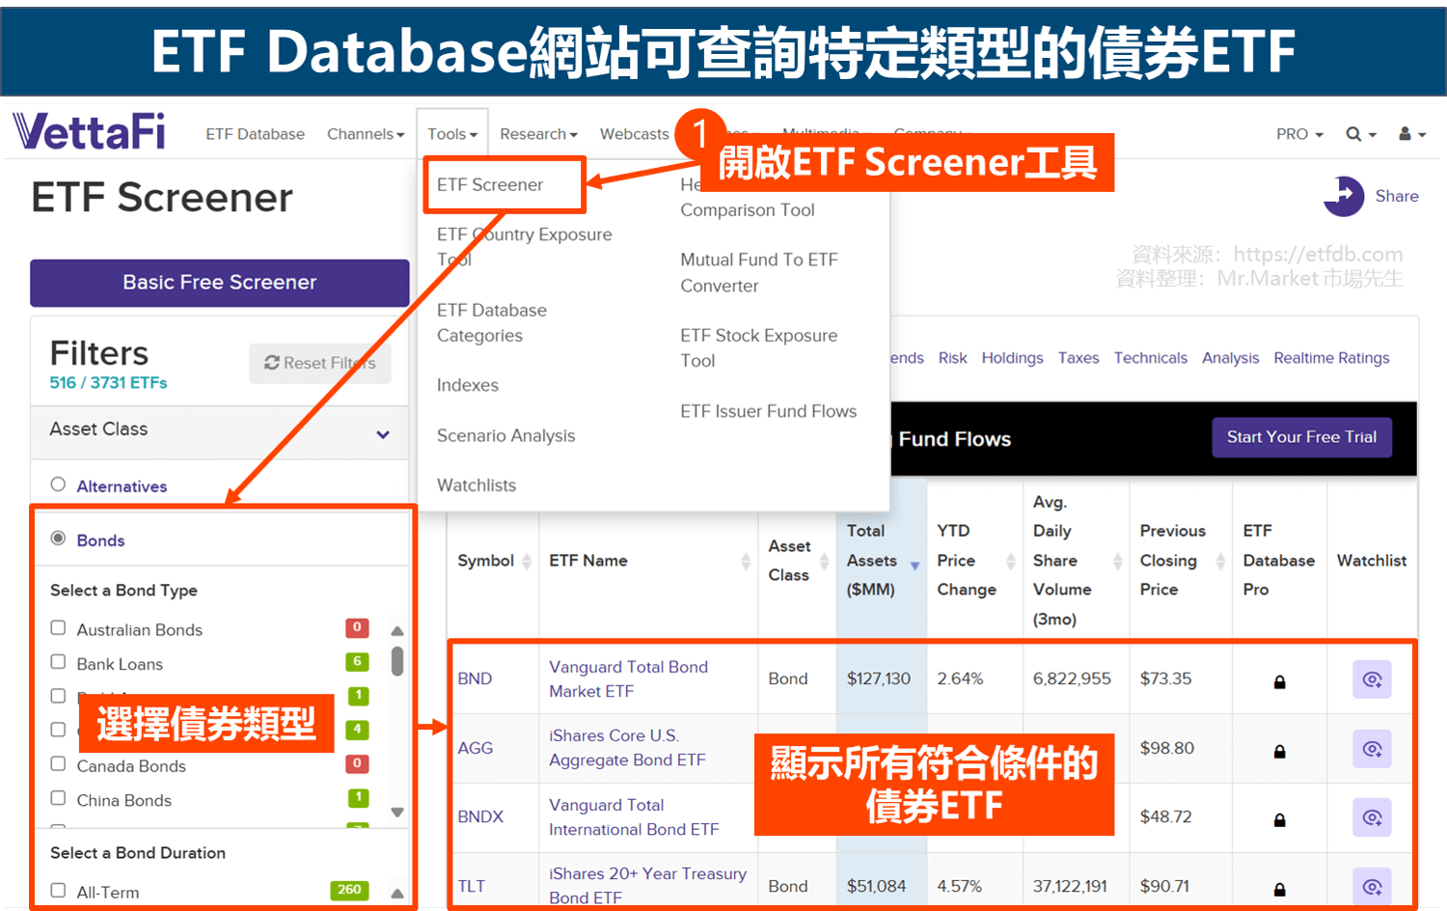Viewport: 1447px width, 911px height.
Task: Click bond type list scroll down arrow
Action: tap(396, 813)
